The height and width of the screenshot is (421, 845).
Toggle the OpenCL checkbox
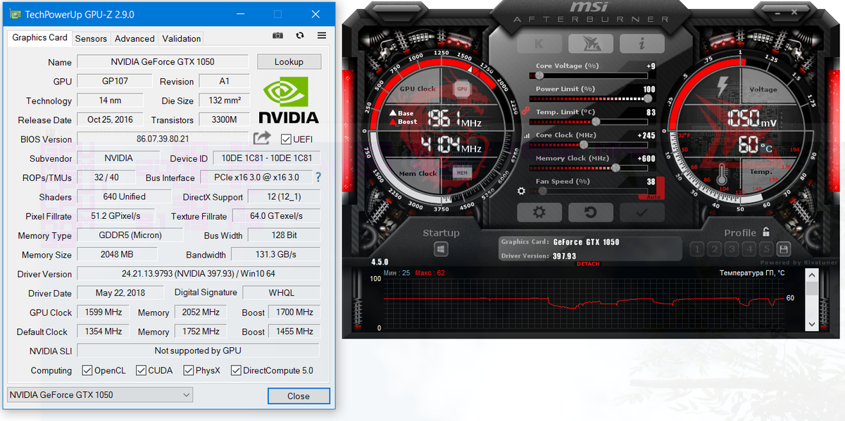click(x=87, y=370)
